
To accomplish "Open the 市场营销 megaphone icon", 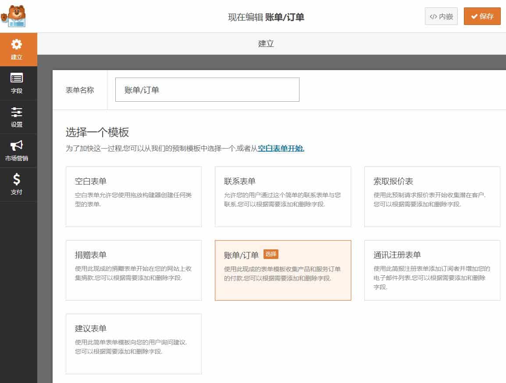I will click(17, 145).
